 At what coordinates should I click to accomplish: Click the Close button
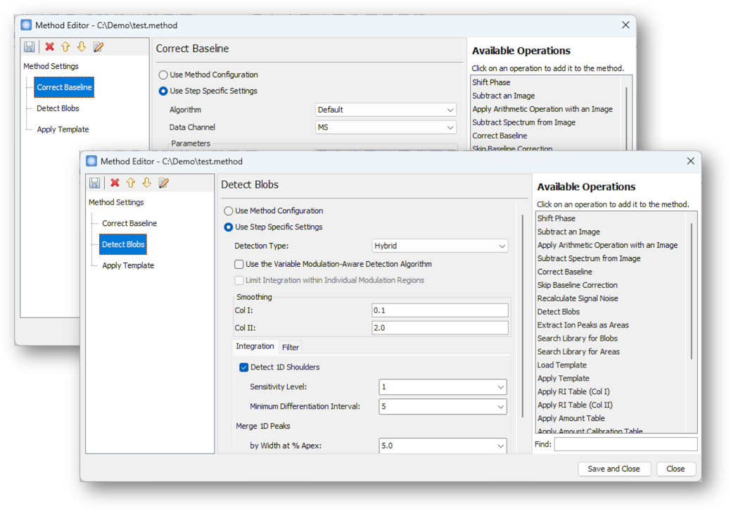675,469
